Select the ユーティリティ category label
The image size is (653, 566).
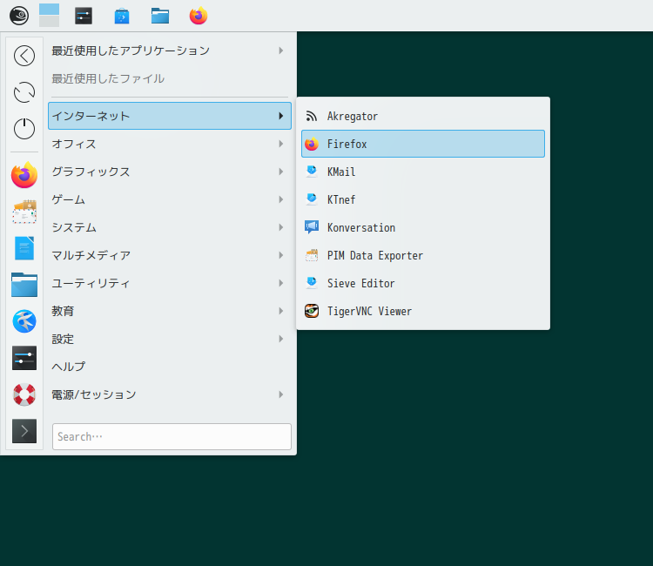pyautogui.click(x=91, y=283)
